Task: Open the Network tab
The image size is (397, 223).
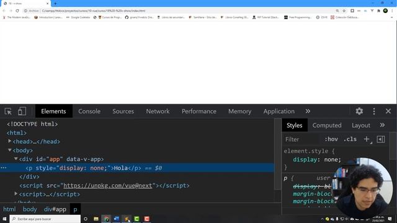Action: pos(158,111)
